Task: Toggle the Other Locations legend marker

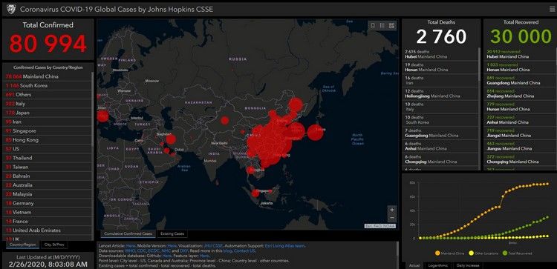Action: pyautogui.click(x=472, y=253)
